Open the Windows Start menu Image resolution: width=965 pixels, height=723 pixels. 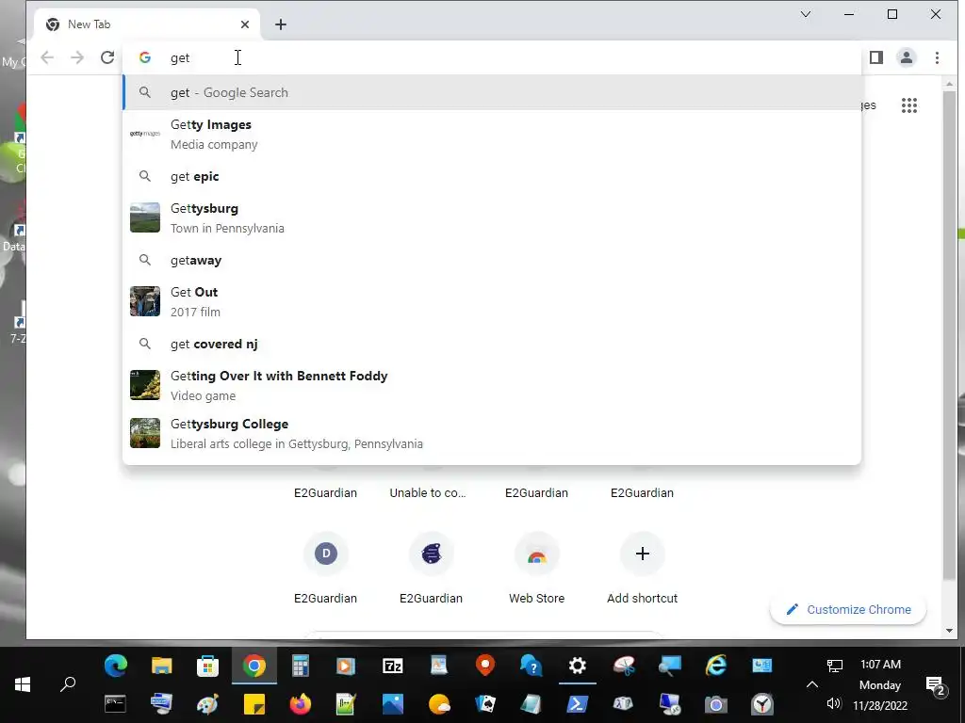[23, 684]
